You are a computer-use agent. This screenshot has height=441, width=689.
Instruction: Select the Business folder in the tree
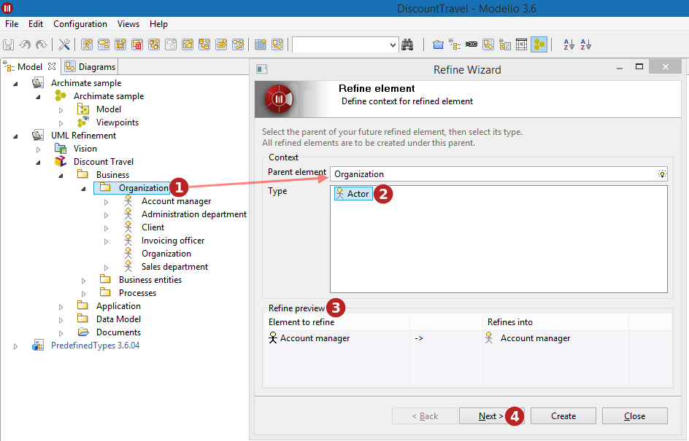pyautogui.click(x=112, y=175)
